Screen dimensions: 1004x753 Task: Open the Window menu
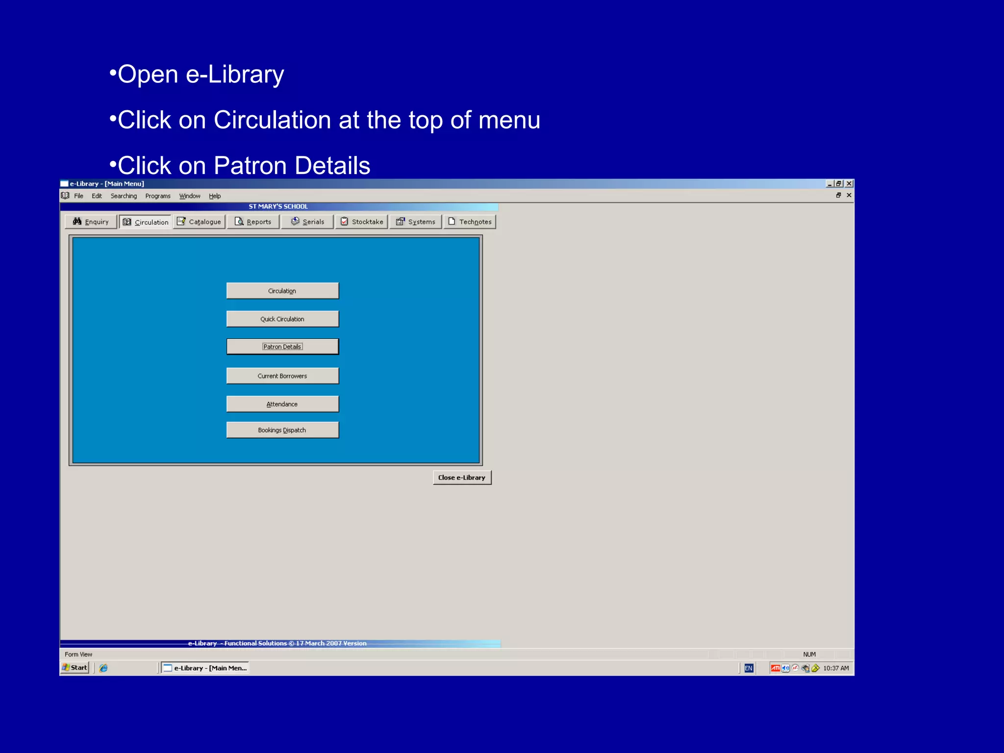point(190,196)
